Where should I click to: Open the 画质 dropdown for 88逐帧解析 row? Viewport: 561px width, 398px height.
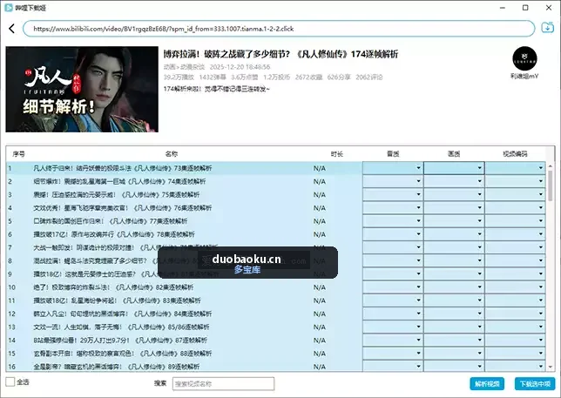tap(454, 353)
